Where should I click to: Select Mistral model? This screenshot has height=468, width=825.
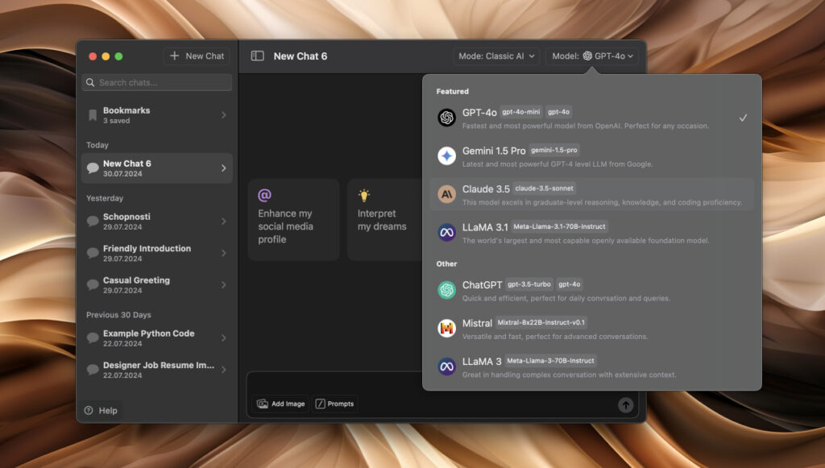[592, 329]
